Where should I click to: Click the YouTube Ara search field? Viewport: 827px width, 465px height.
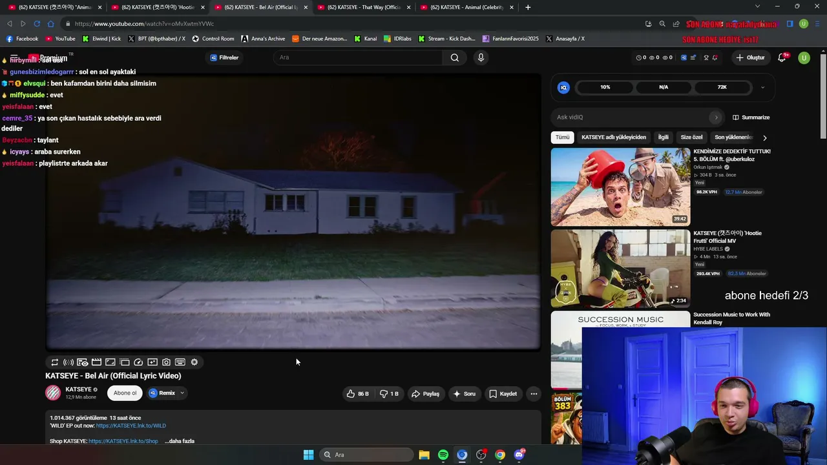359,57
